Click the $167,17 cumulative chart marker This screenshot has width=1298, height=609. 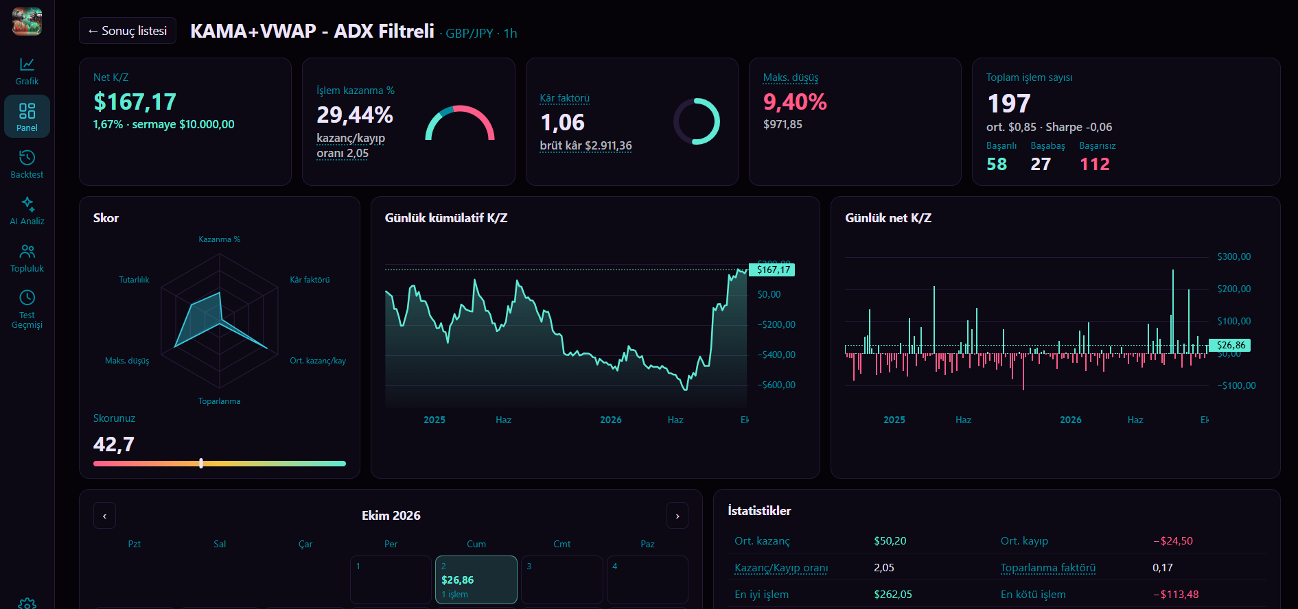pos(772,270)
